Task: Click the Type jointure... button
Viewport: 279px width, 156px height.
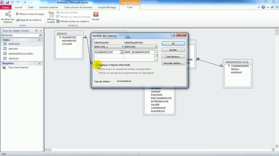Action: click(x=174, y=57)
